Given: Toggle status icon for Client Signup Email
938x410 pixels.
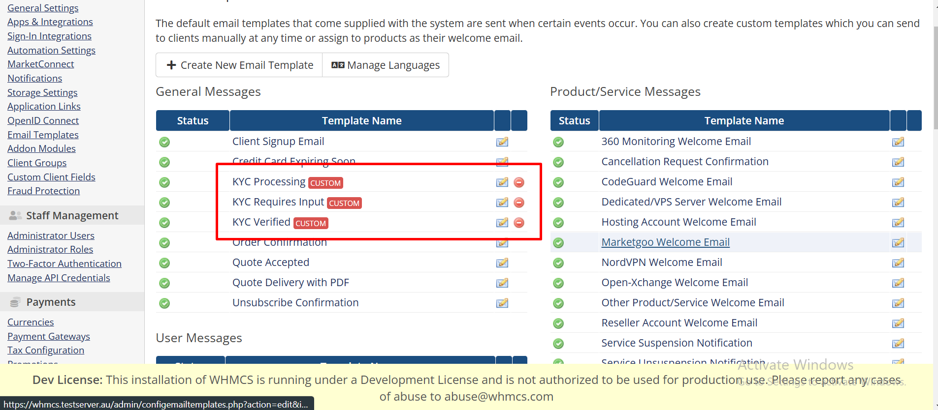Looking at the screenshot, I should pyautogui.click(x=164, y=142).
